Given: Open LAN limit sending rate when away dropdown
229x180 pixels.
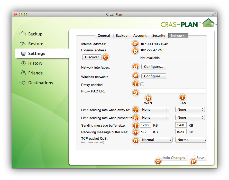Looking at the screenshot, I should pyautogui.click(x=190, y=110).
